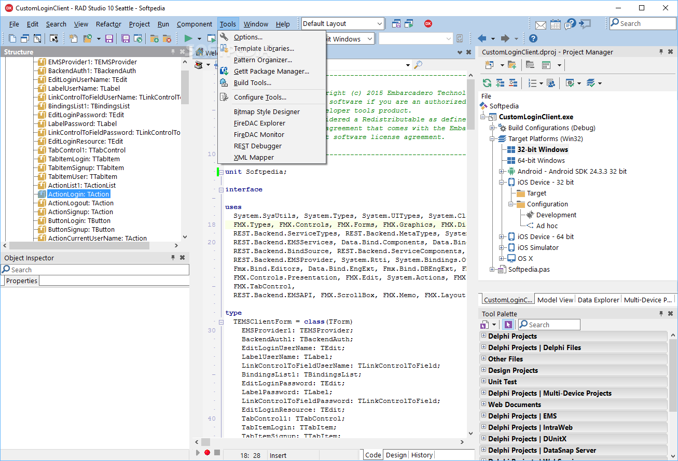The width and height of the screenshot is (678, 461).
Task: Expand the OS X platform node
Action: tap(502, 258)
